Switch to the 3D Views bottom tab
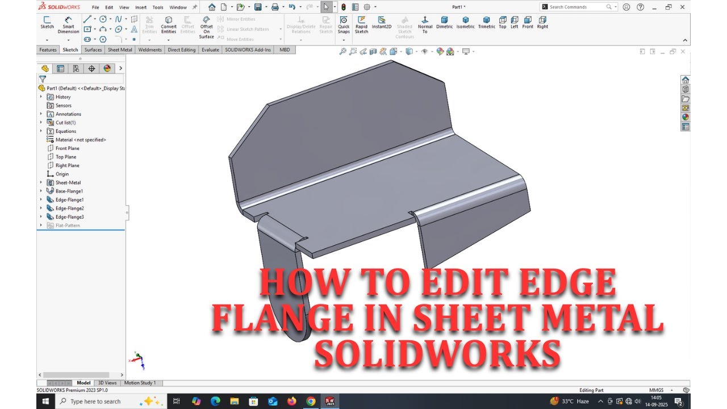Screen dimensions: 727x409 coord(107,383)
